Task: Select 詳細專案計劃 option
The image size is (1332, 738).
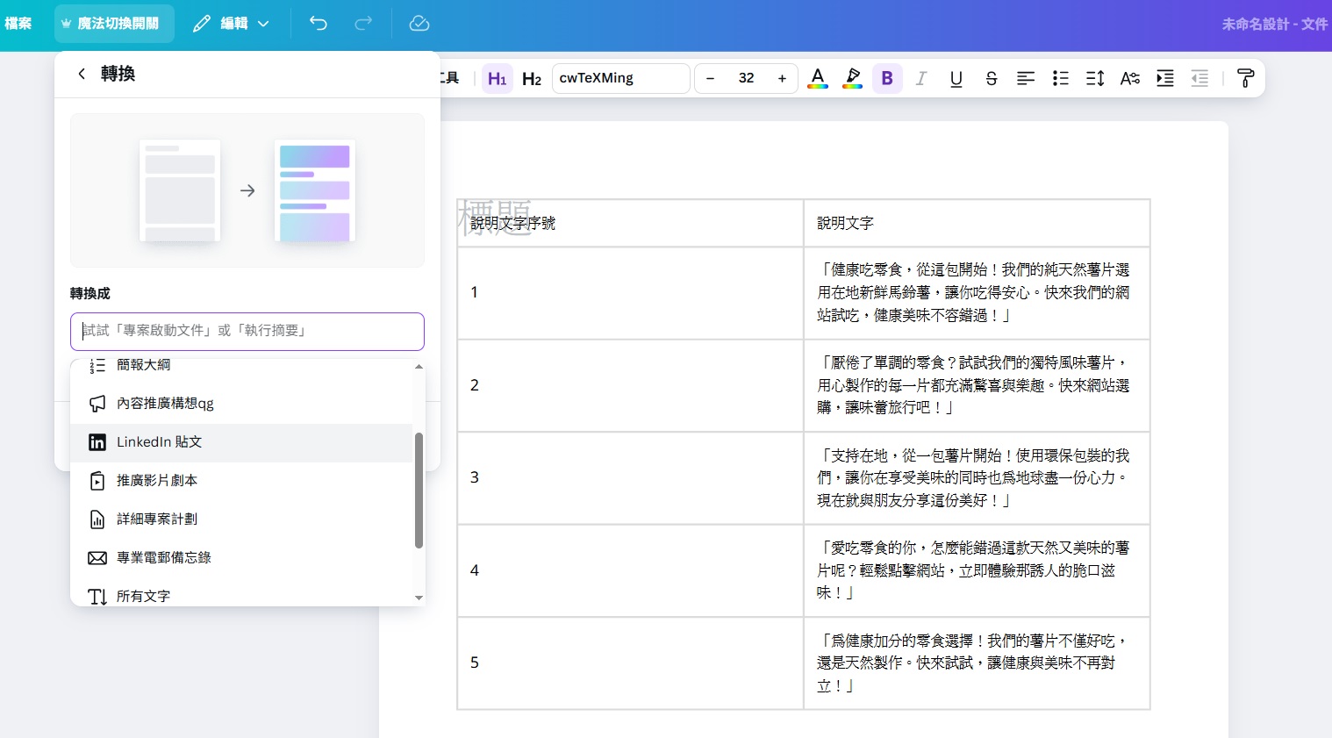Action: coord(241,519)
